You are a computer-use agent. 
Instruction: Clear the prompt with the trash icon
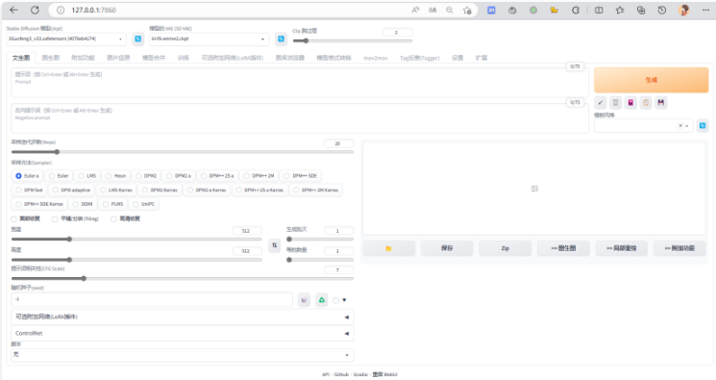pyautogui.click(x=615, y=102)
